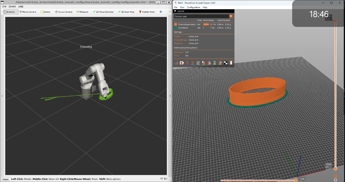This screenshot has width=345, height=182.
Task: Click the blue plus add-tool icon
Action: (161, 12)
